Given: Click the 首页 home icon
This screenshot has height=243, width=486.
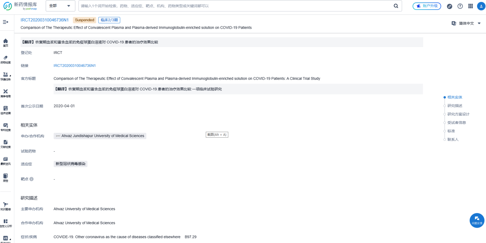Looking at the screenshot, I should pos(5,43).
